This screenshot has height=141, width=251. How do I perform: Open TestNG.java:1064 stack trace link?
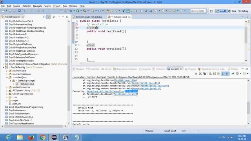[125, 80]
